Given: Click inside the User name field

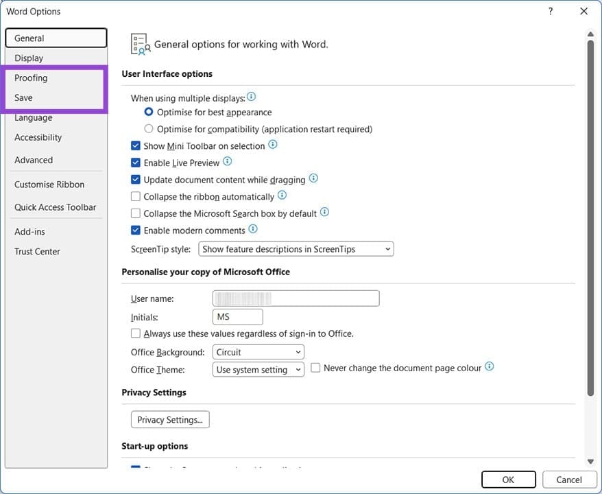Looking at the screenshot, I should pos(296,298).
